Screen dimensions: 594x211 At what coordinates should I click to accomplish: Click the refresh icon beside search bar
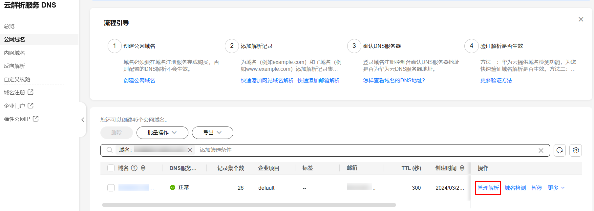pos(560,150)
